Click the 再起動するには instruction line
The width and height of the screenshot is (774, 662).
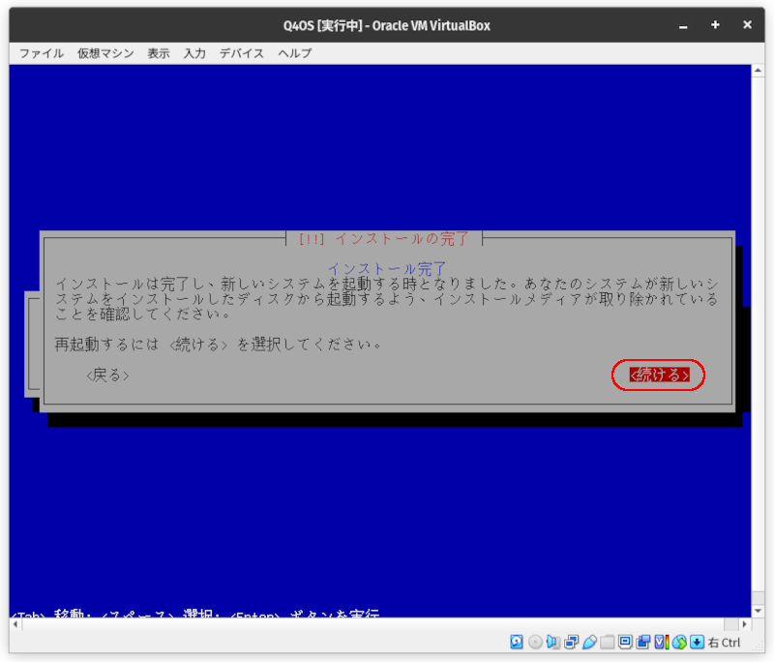pyautogui.click(x=219, y=345)
